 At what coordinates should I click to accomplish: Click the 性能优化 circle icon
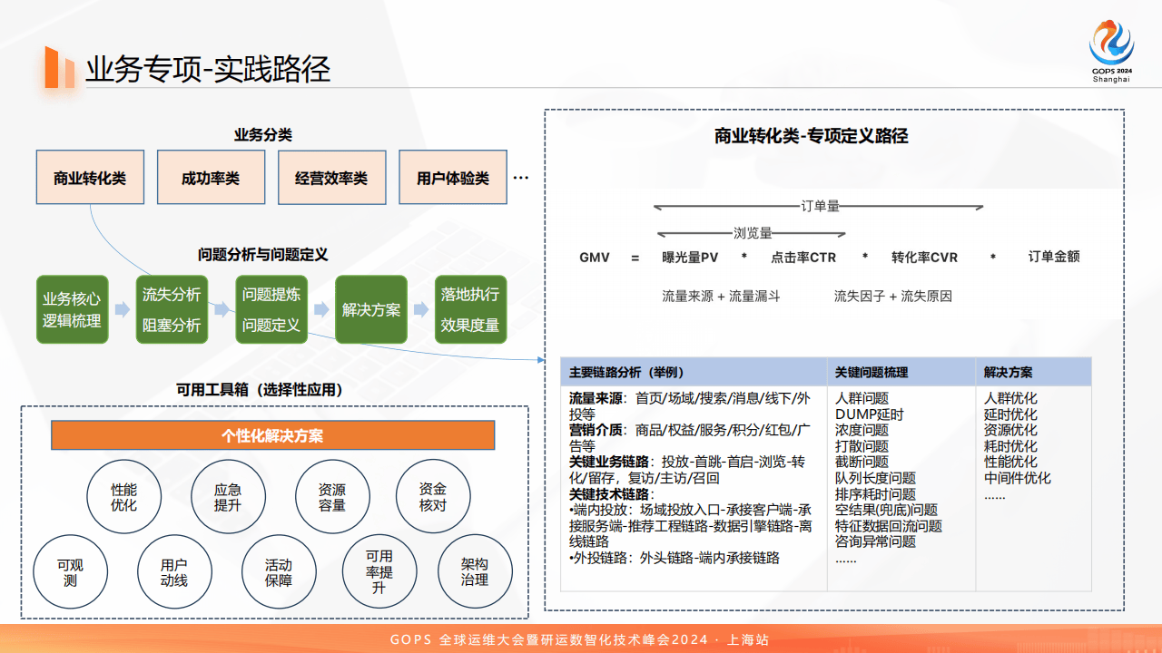tap(123, 496)
